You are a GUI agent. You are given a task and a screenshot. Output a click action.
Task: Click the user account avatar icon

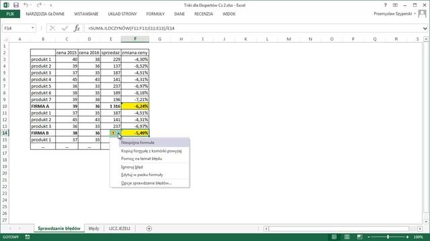point(423,13)
